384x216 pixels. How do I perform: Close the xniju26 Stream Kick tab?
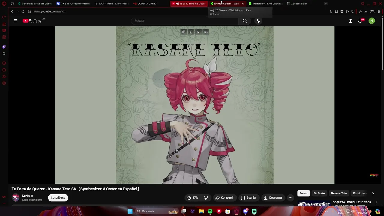coord(243,4)
